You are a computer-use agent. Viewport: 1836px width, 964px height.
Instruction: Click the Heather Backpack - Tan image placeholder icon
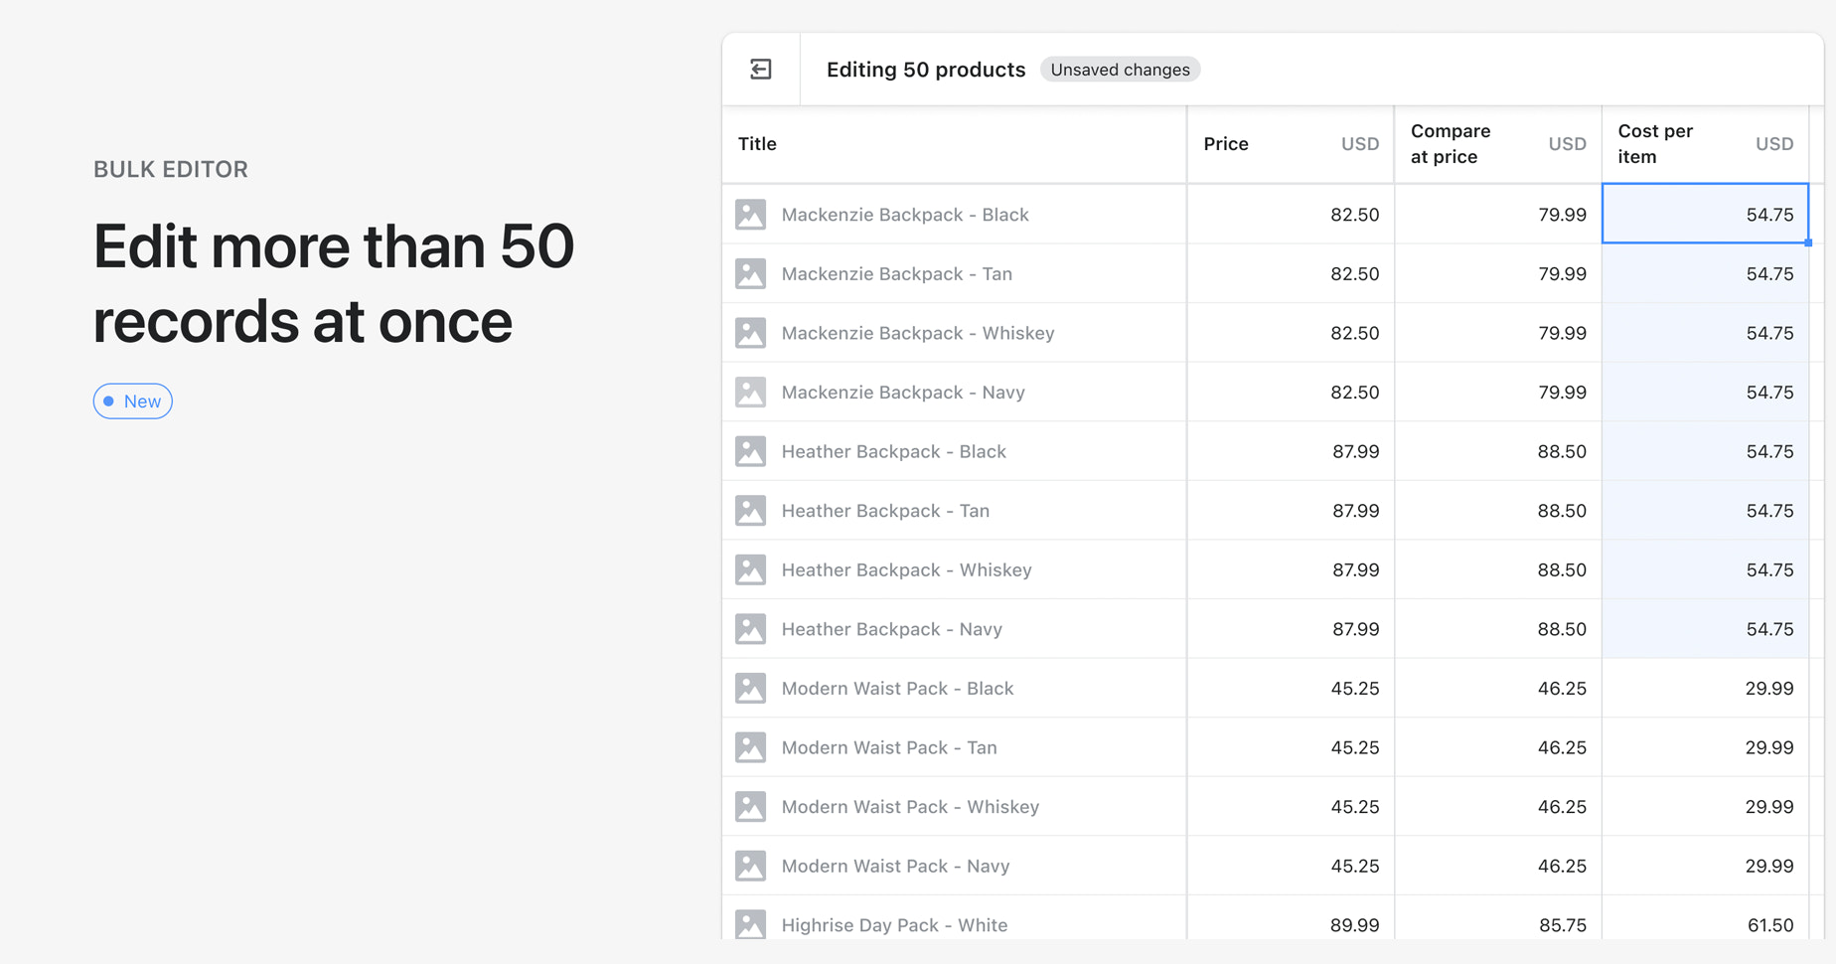coord(750,510)
